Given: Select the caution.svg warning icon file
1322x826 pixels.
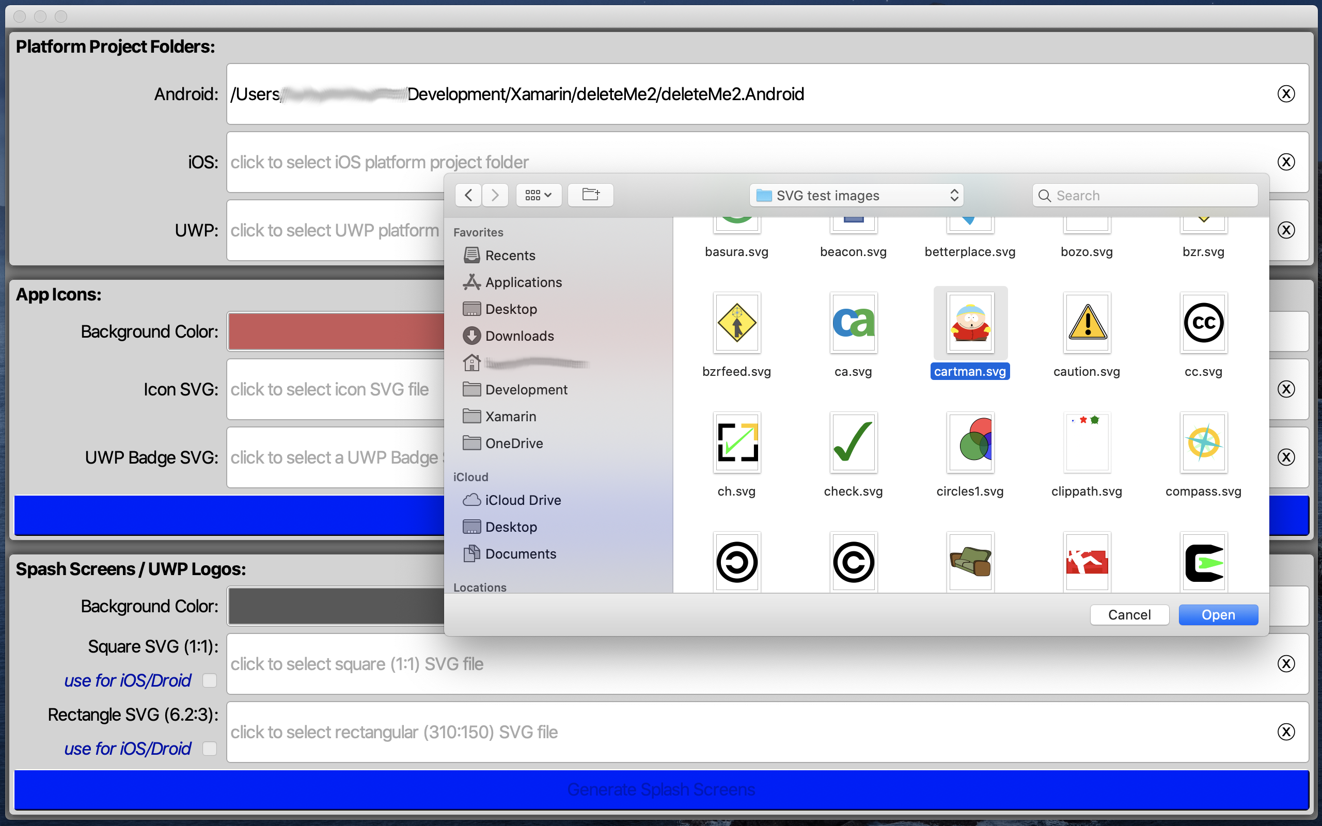Looking at the screenshot, I should click(x=1087, y=323).
